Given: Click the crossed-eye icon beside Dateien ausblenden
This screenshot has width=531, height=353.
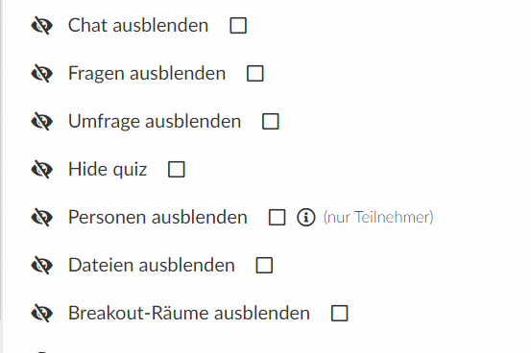Looking at the screenshot, I should [42, 266].
